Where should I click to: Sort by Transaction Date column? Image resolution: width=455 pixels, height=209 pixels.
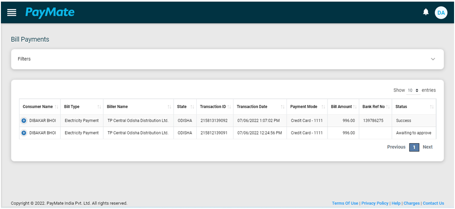(x=260, y=107)
